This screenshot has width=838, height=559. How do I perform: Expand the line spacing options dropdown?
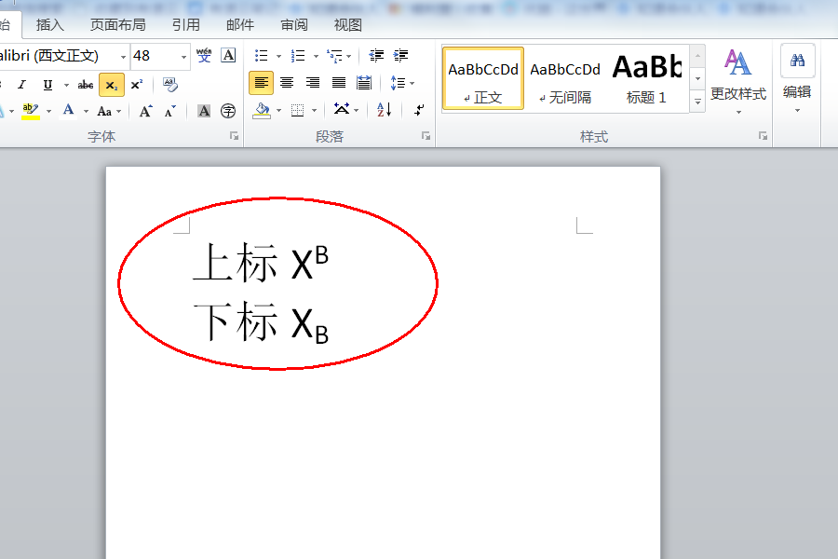tap(411, 83)
